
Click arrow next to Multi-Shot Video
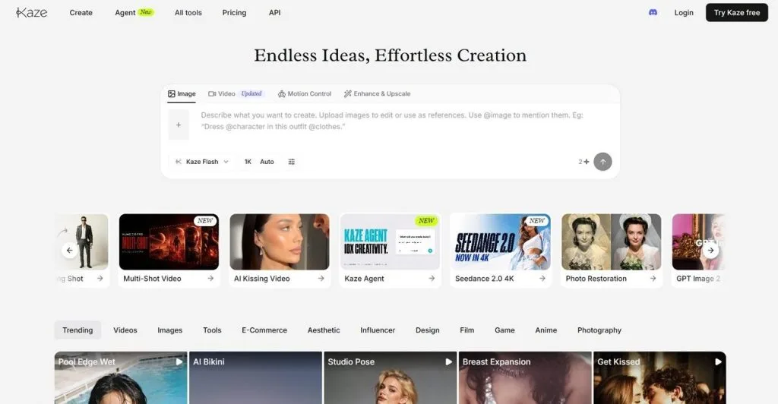coord(210,279)
